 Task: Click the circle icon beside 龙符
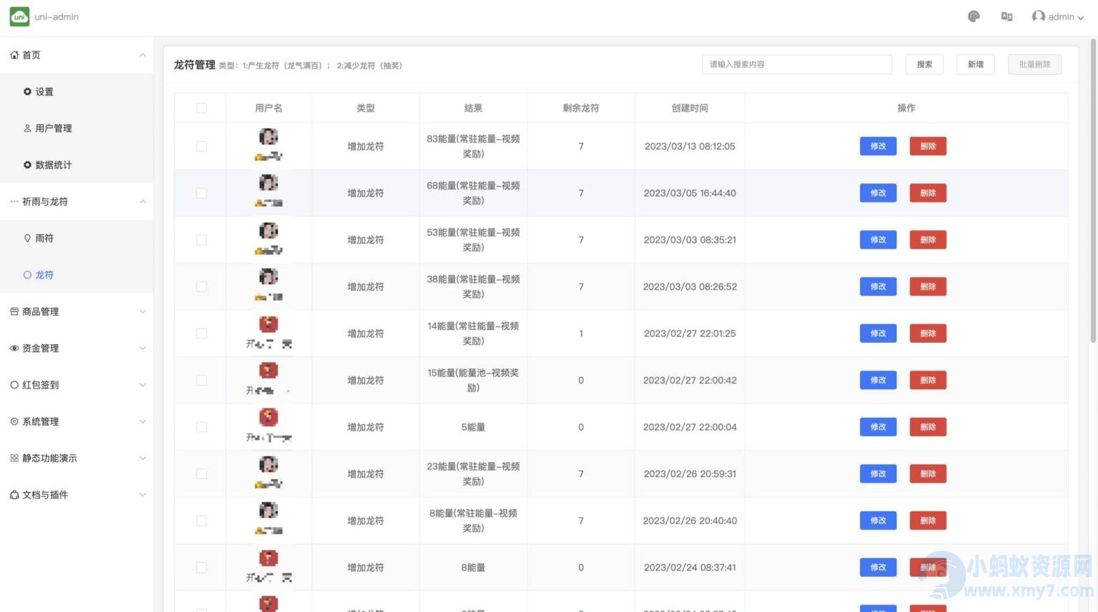27,275
